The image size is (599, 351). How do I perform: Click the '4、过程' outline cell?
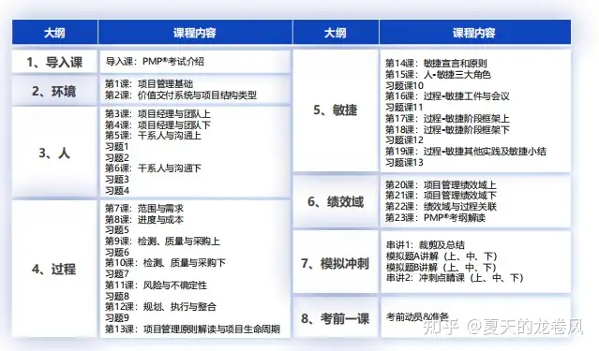pyautogui.click(x=54, y=269)
